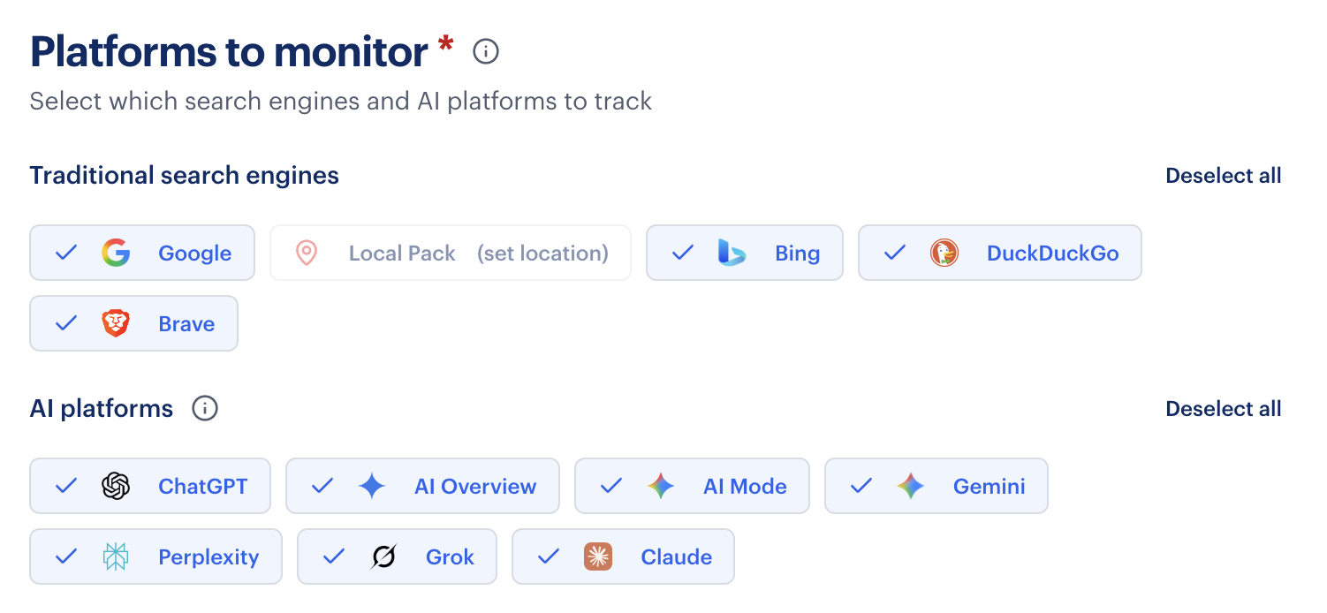Click the Brave lion icon
This screenshot has height=613, width=1327.
116,323
